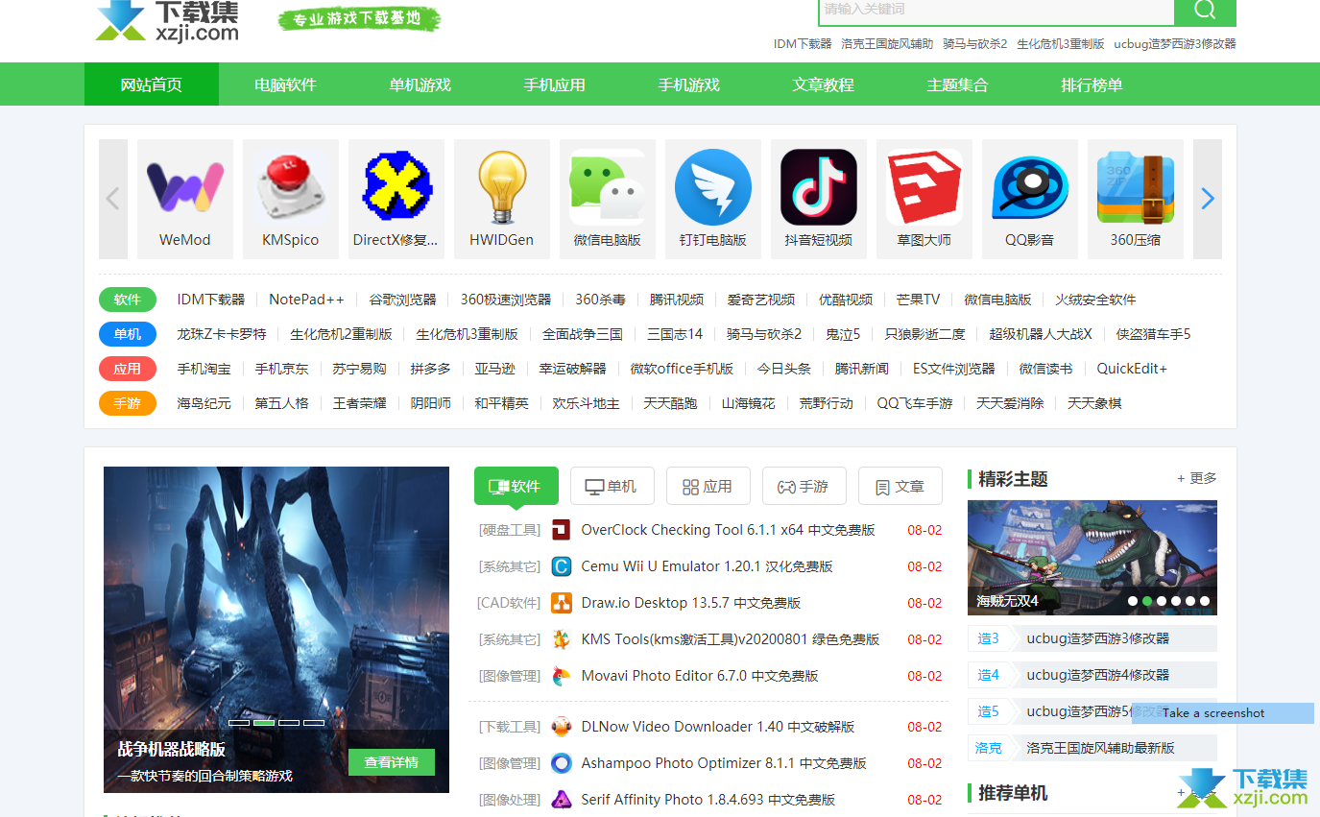Screen dimensions: 1320x817
Task: Click the search magnifier button
Action: tap(1205, 11)
